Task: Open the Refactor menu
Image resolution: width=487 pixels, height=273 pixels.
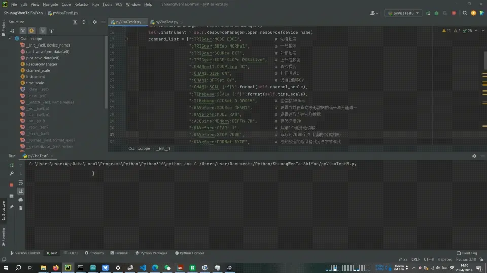Action: [81, 5]
